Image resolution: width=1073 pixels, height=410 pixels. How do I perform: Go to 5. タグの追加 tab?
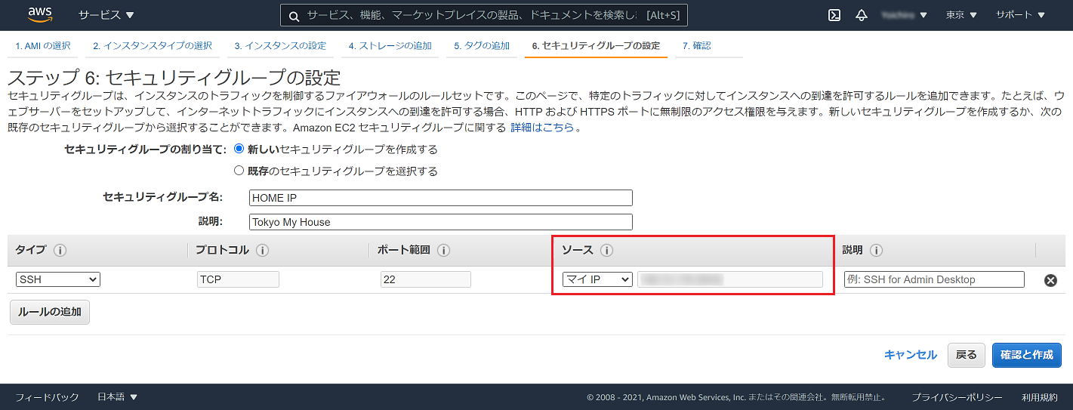coord(482,46)
